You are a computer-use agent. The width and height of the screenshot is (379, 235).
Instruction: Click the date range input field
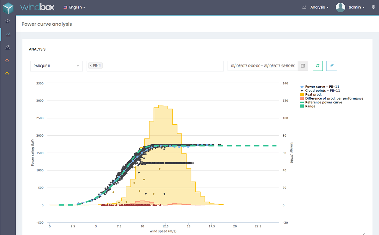tap(263, 66)
